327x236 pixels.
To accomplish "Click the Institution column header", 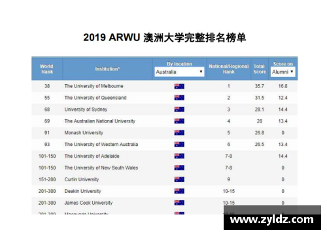I will (107, 69).
